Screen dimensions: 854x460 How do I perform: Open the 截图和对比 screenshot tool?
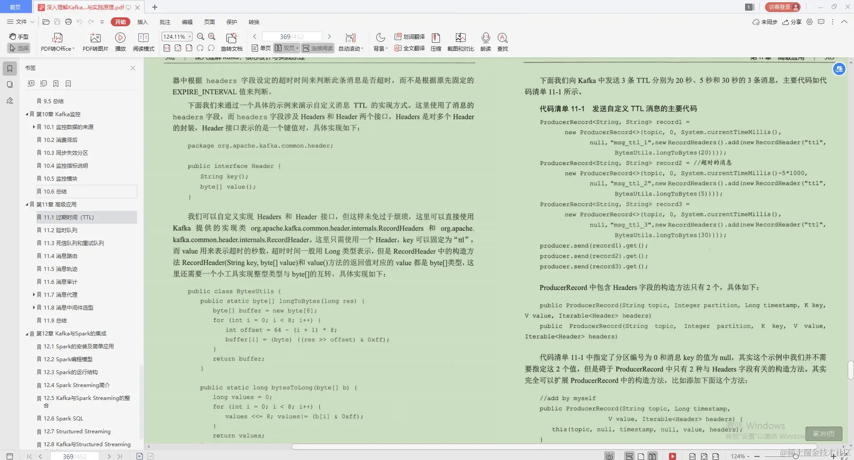click(x=460, y=42)
